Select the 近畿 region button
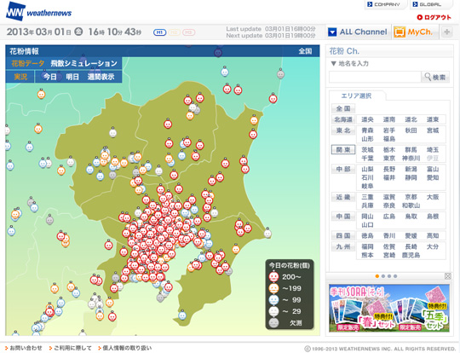Screen dimensions: 460x353 pos(343,197)
